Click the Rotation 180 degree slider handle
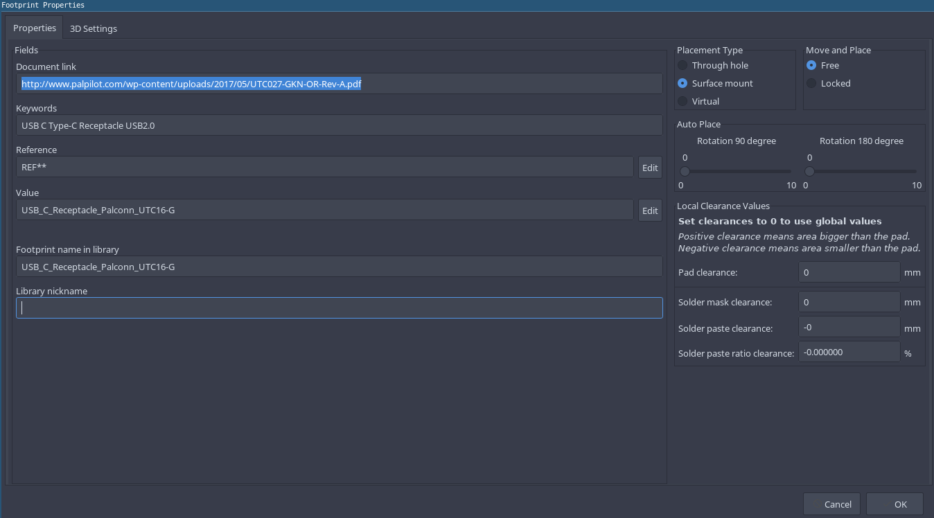 point(809,171)
